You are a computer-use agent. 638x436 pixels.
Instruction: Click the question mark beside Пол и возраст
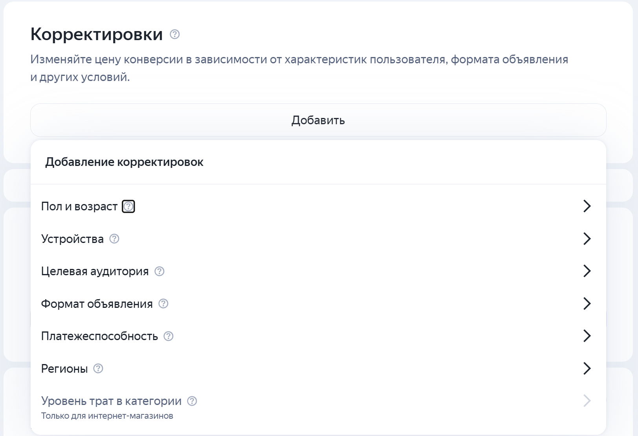tap(128, 206)
